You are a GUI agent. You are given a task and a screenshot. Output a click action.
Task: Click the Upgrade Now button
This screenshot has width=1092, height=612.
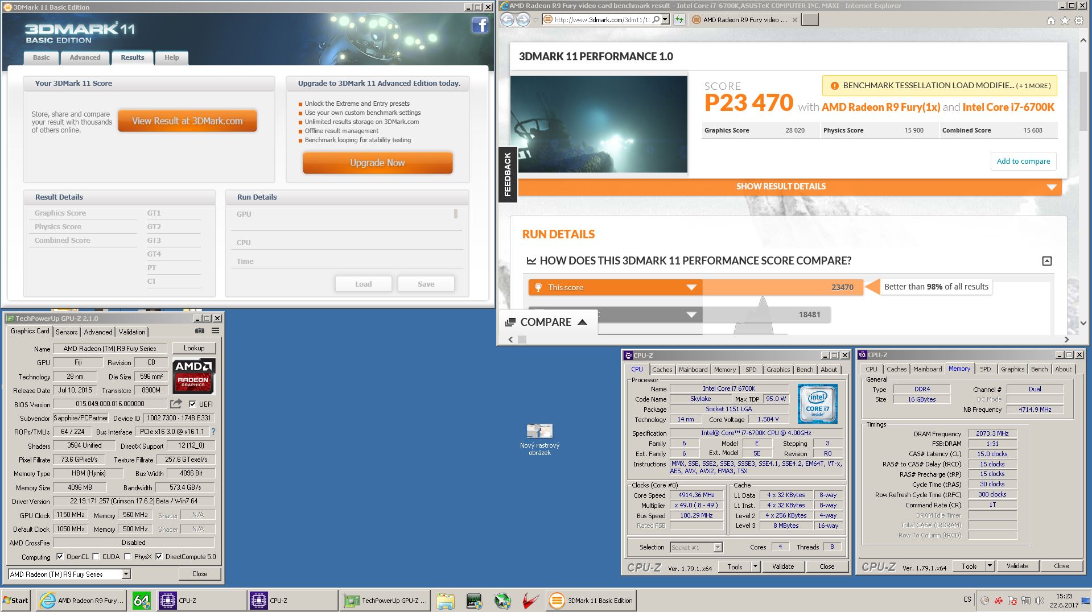coord(377,163)
